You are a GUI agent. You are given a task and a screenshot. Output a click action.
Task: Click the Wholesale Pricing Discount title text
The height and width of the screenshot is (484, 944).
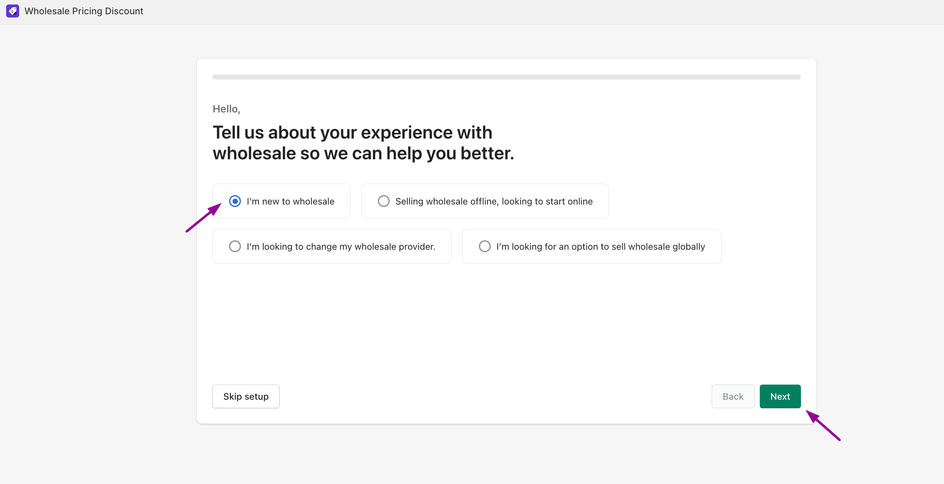[84, 11]
